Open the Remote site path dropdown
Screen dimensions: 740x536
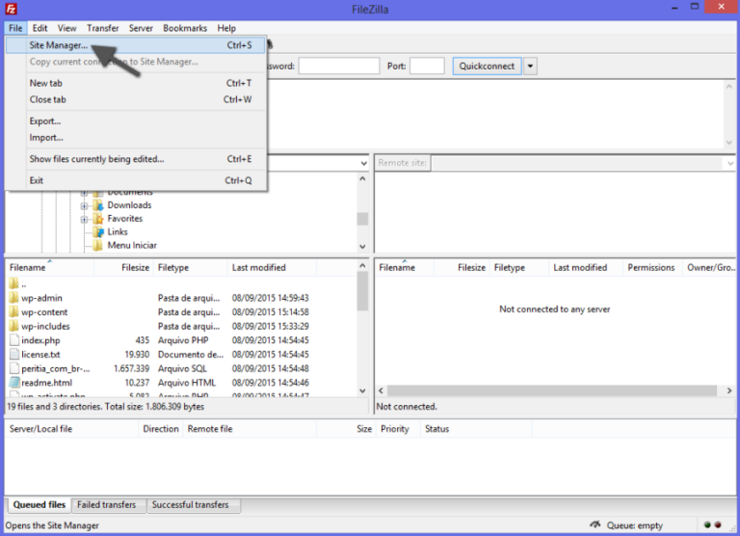728,164
